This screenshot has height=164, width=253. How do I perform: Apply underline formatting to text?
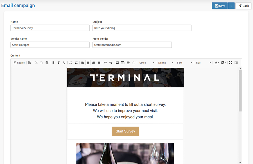tap(64, 63)
